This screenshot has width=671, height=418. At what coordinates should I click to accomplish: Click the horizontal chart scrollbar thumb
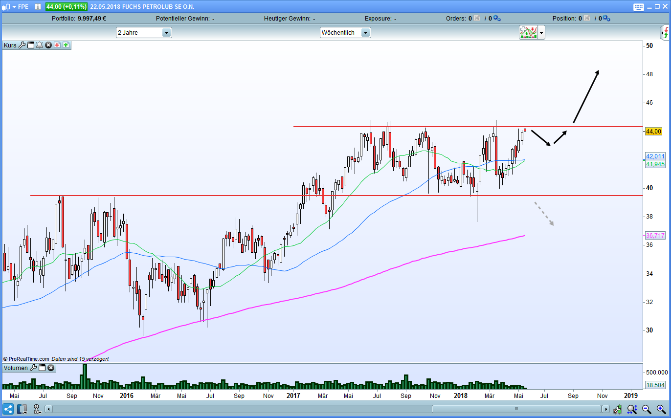point(515,409)
